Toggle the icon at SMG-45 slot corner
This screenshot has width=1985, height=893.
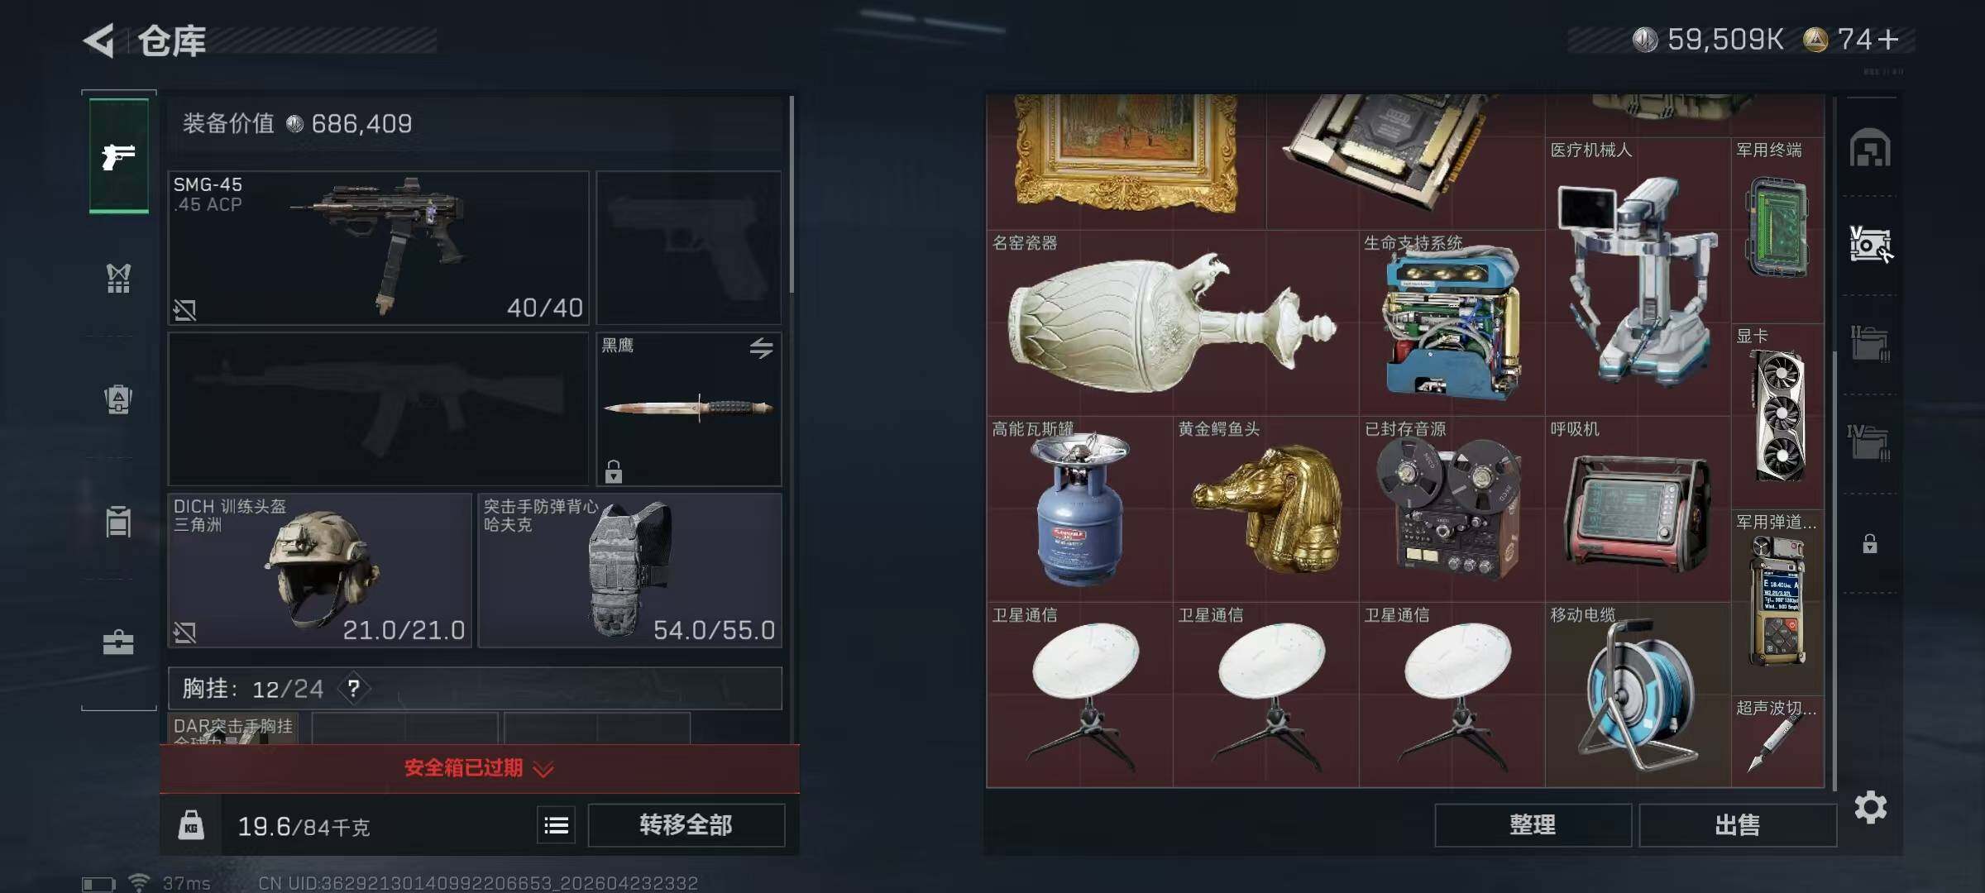click(x=184, y=310)
